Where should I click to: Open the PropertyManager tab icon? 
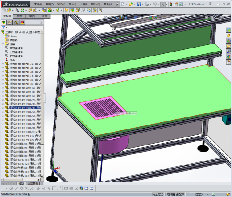click(x=10, y=23)
